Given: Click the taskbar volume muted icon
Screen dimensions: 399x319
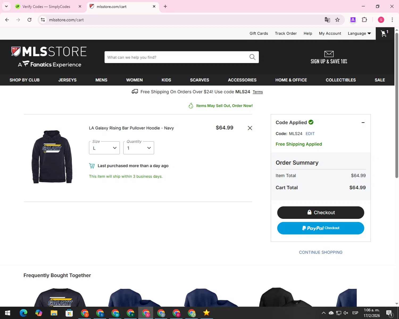Looking at the screenshot, I should pos(346,313).
